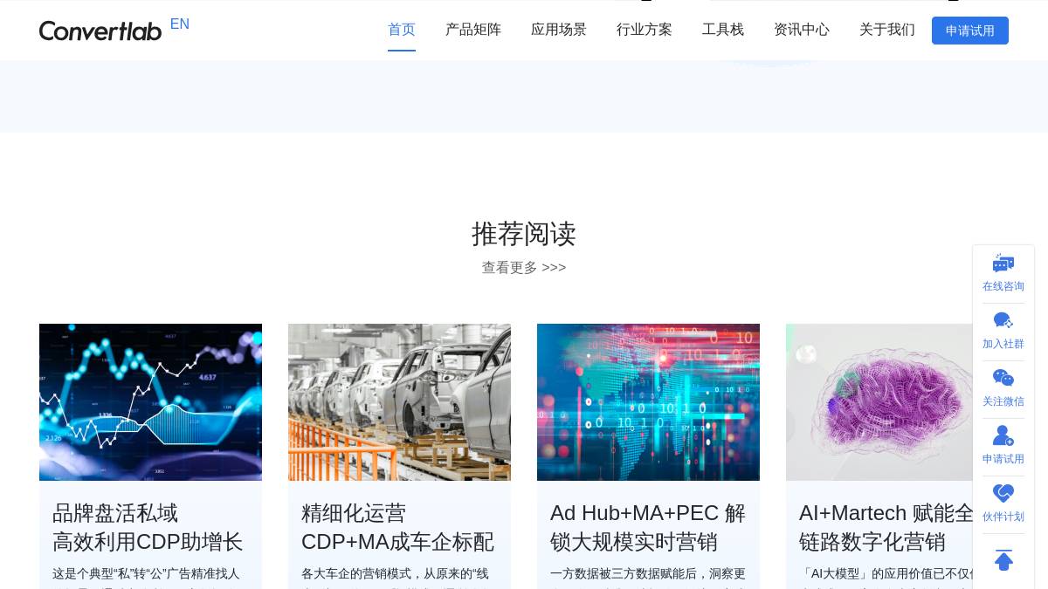Viewport: 1048px width, 589px height.
Task: Open the 产品矩阵 menu
Action: point(473,30)
